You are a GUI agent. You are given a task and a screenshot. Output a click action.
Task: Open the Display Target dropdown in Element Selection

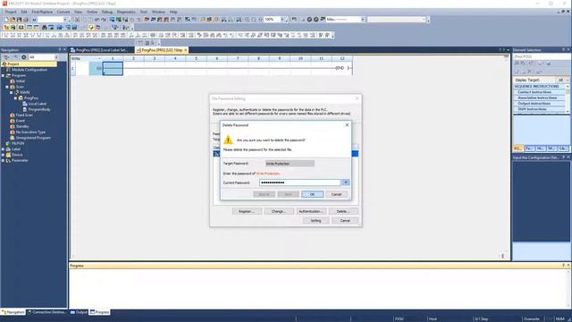pos(563,80)
